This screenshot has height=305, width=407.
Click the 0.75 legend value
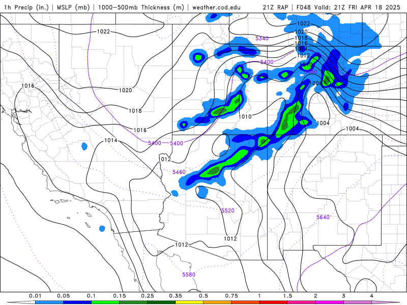231,296
